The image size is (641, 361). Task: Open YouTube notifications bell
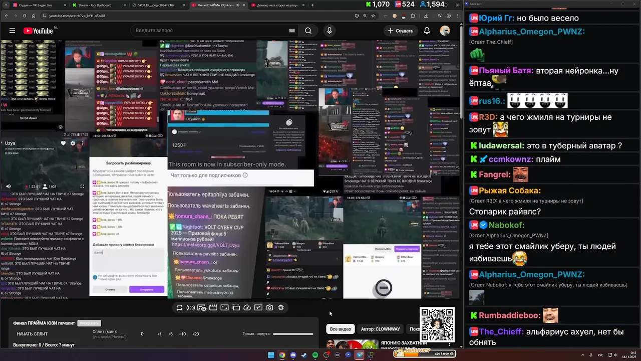[x=427, y=31]
